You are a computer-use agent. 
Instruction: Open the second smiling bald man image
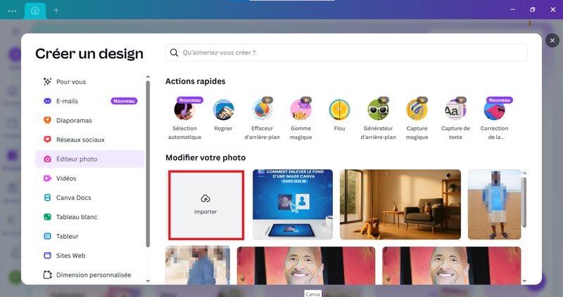tap(451, 265)
